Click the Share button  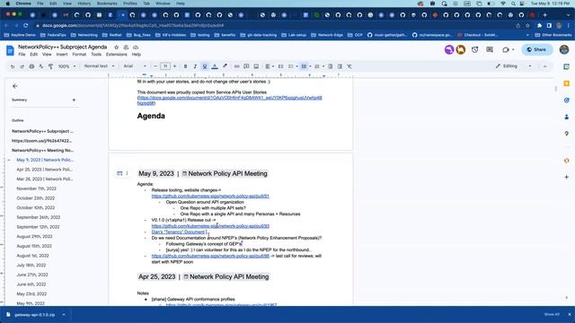point(537,49)
